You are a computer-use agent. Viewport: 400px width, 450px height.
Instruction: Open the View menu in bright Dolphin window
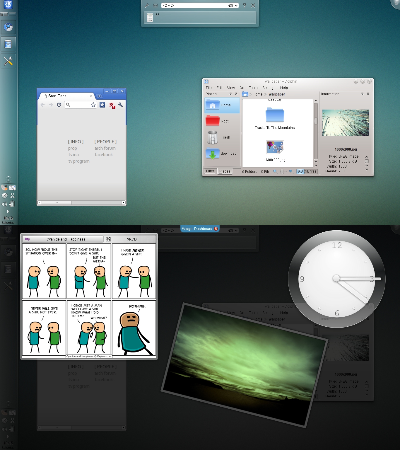pyautogui.click(x=231, y=88)
